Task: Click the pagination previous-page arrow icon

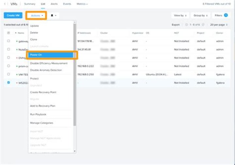Action: coord(187,25)
